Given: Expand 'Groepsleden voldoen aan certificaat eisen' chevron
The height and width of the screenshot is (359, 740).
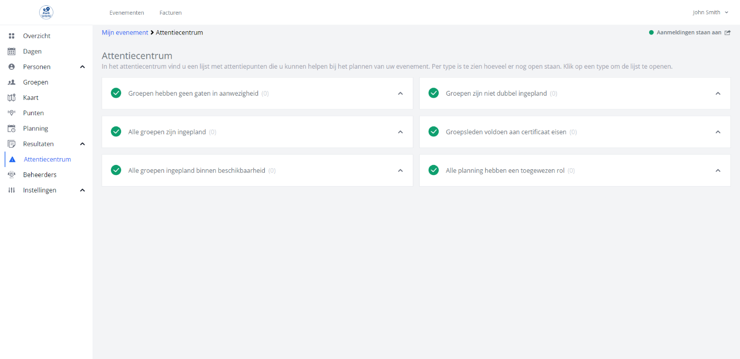Looking at the screenshot, I should pyautogui.click(x=717, y=132).
